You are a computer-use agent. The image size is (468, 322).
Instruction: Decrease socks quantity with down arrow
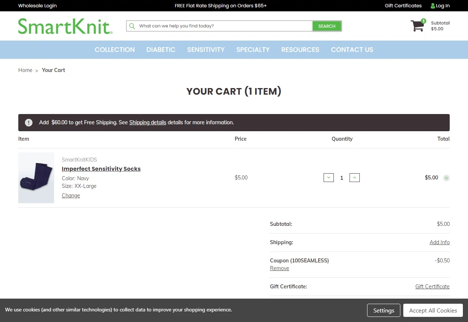(x=329, y=178)
